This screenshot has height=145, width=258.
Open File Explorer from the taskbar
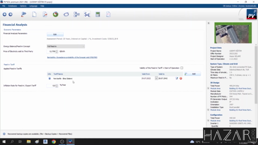coord(29,141)
